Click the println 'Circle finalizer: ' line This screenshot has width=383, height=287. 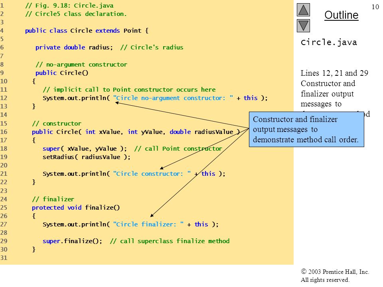tap(130, 224)
